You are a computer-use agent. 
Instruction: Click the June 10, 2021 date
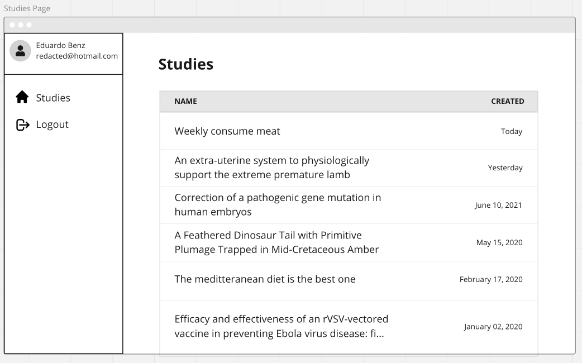coord(498,205)
